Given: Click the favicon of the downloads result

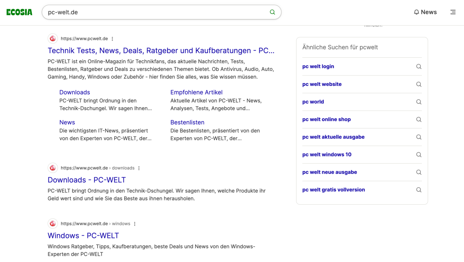Looking at the screenshot, I should click(53, 168).
